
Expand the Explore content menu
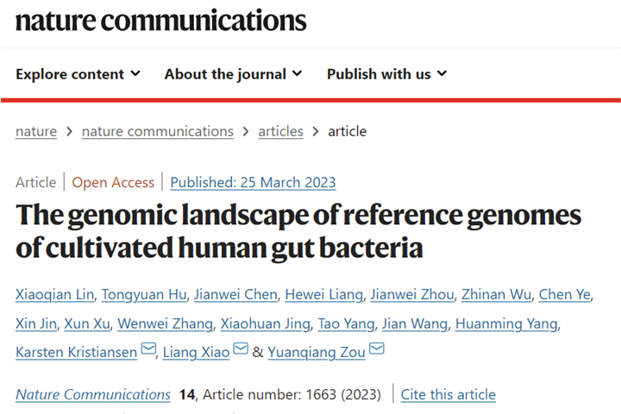pyautogui.click(x=78, y=74)
